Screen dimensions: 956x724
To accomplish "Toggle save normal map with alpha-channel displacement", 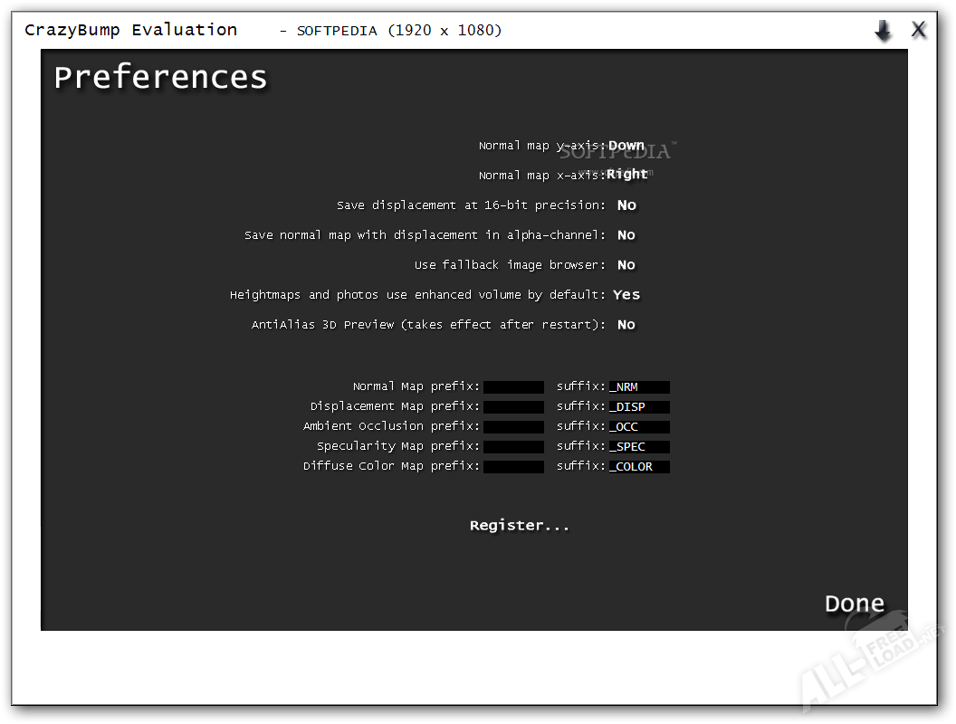I will tap(626, 235).
